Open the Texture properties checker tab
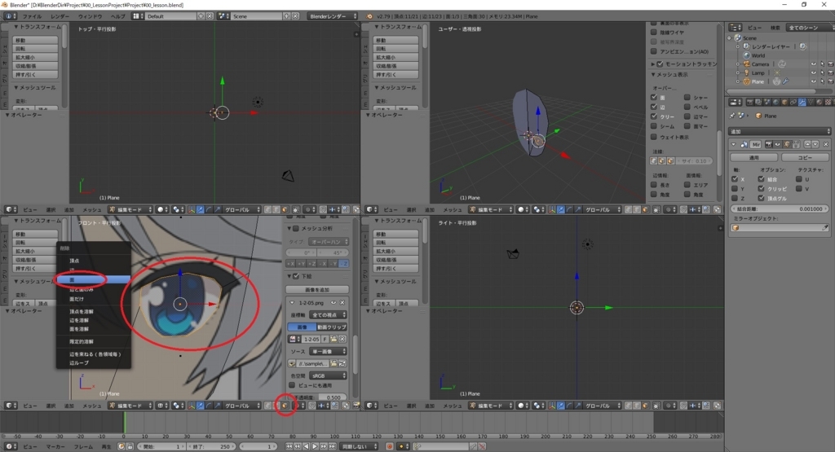 [828, 102]
